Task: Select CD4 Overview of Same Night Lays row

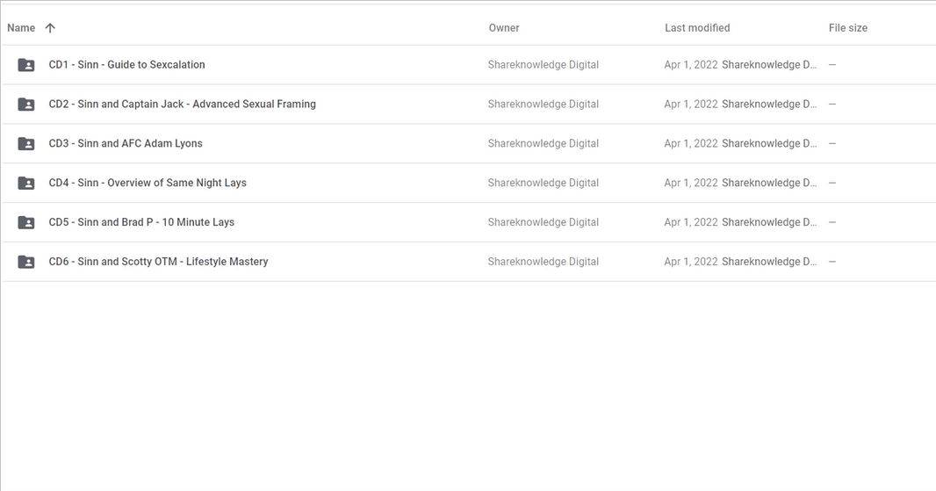Action: point(468,183)
